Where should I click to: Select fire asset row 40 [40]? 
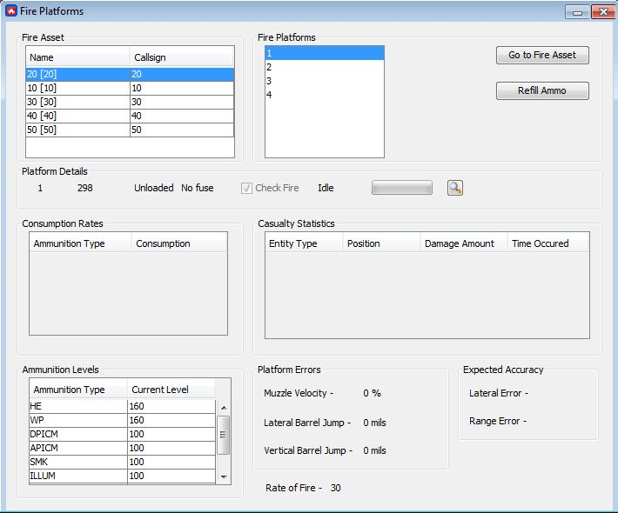click(130, 116)
